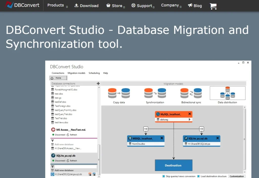
Task: Click arrow connector above MSSQL_localhost_ node
Action: coord(146,129)
